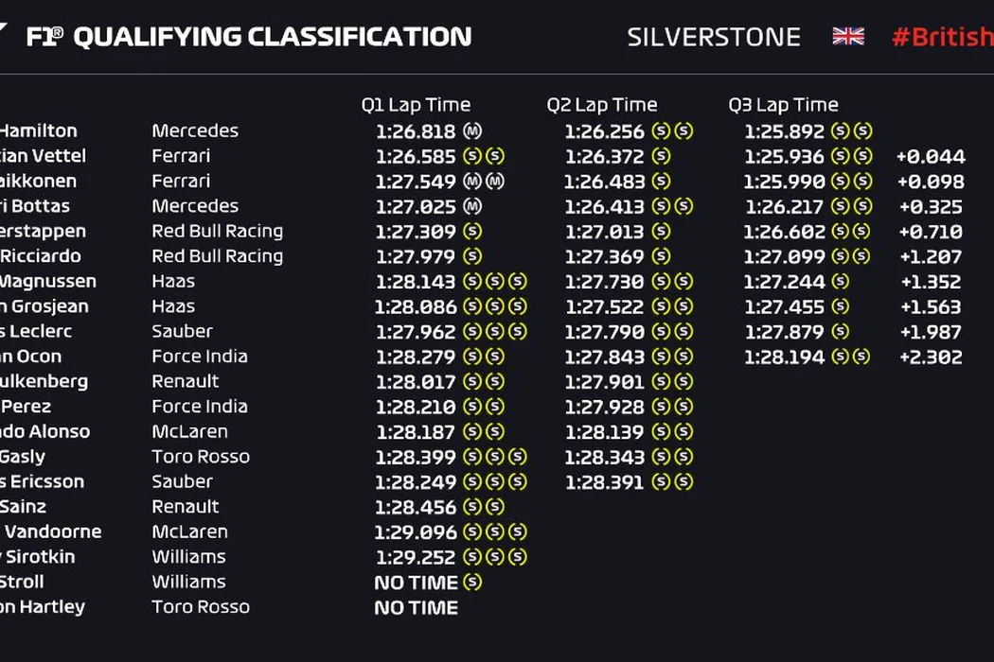This screenshot has width=994, height=662.
Task: Click the soft tyre icon beside Ricciardo's Q1 time
Action: pyautogui.click(x=472, y=256)
